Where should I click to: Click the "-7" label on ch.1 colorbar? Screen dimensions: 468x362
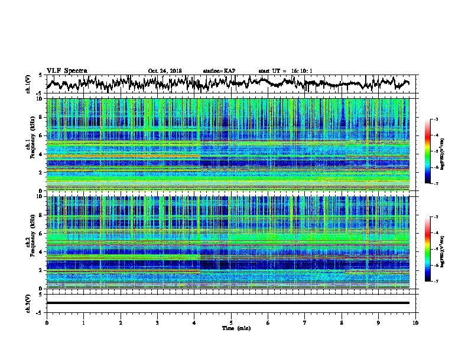(x=436, y=183)
